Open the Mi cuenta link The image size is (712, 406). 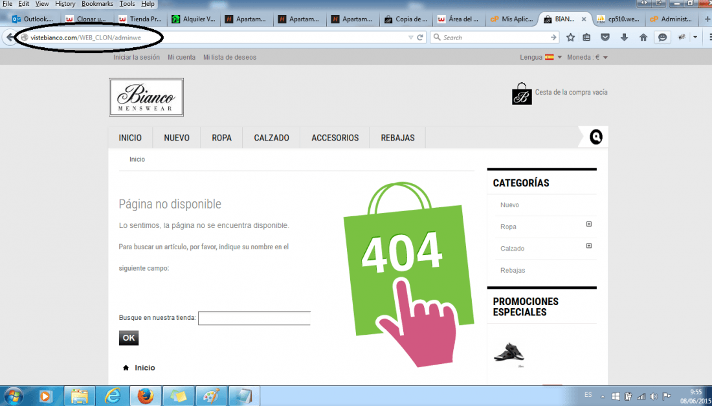click(x=182, y=57)
